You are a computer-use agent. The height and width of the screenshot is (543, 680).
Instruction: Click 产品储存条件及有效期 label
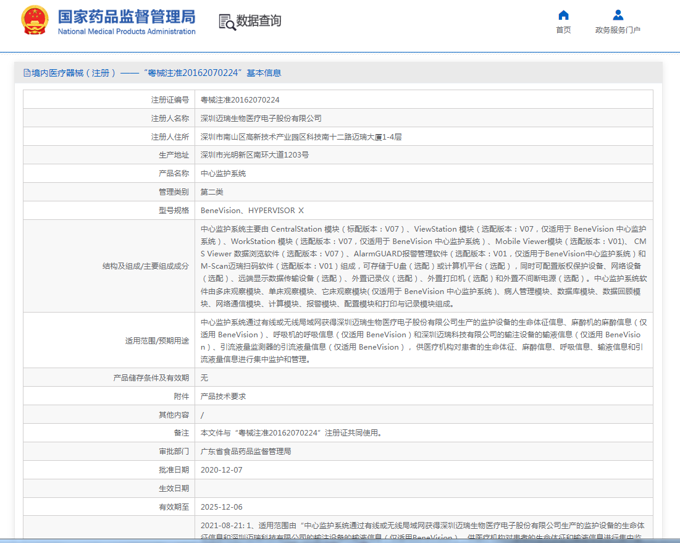coord(151,378)
